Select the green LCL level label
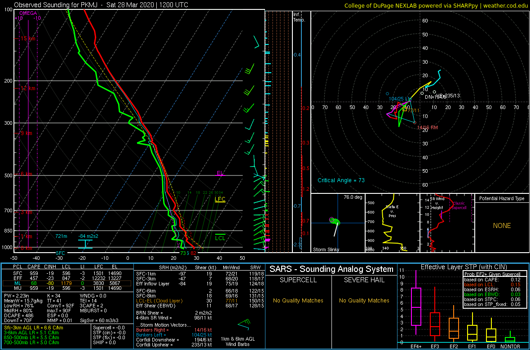The height and width of the screenshot is (350, 530). coord(220,238)
